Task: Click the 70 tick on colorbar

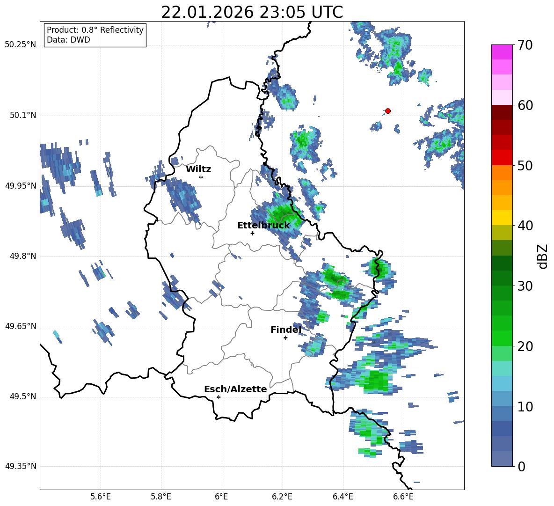Action: click(525, 45)
